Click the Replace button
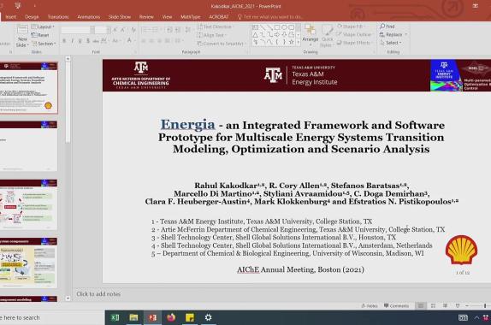 pyautogui.click(x=393, y=34)
